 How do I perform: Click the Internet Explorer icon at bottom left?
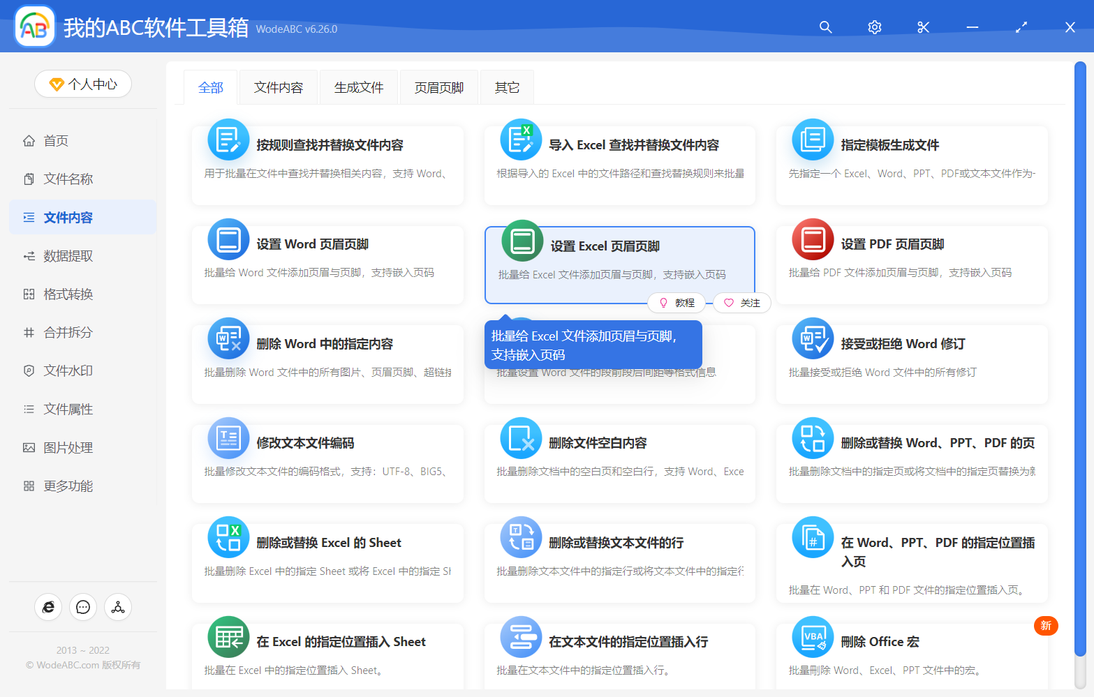(x=48, y=607)
